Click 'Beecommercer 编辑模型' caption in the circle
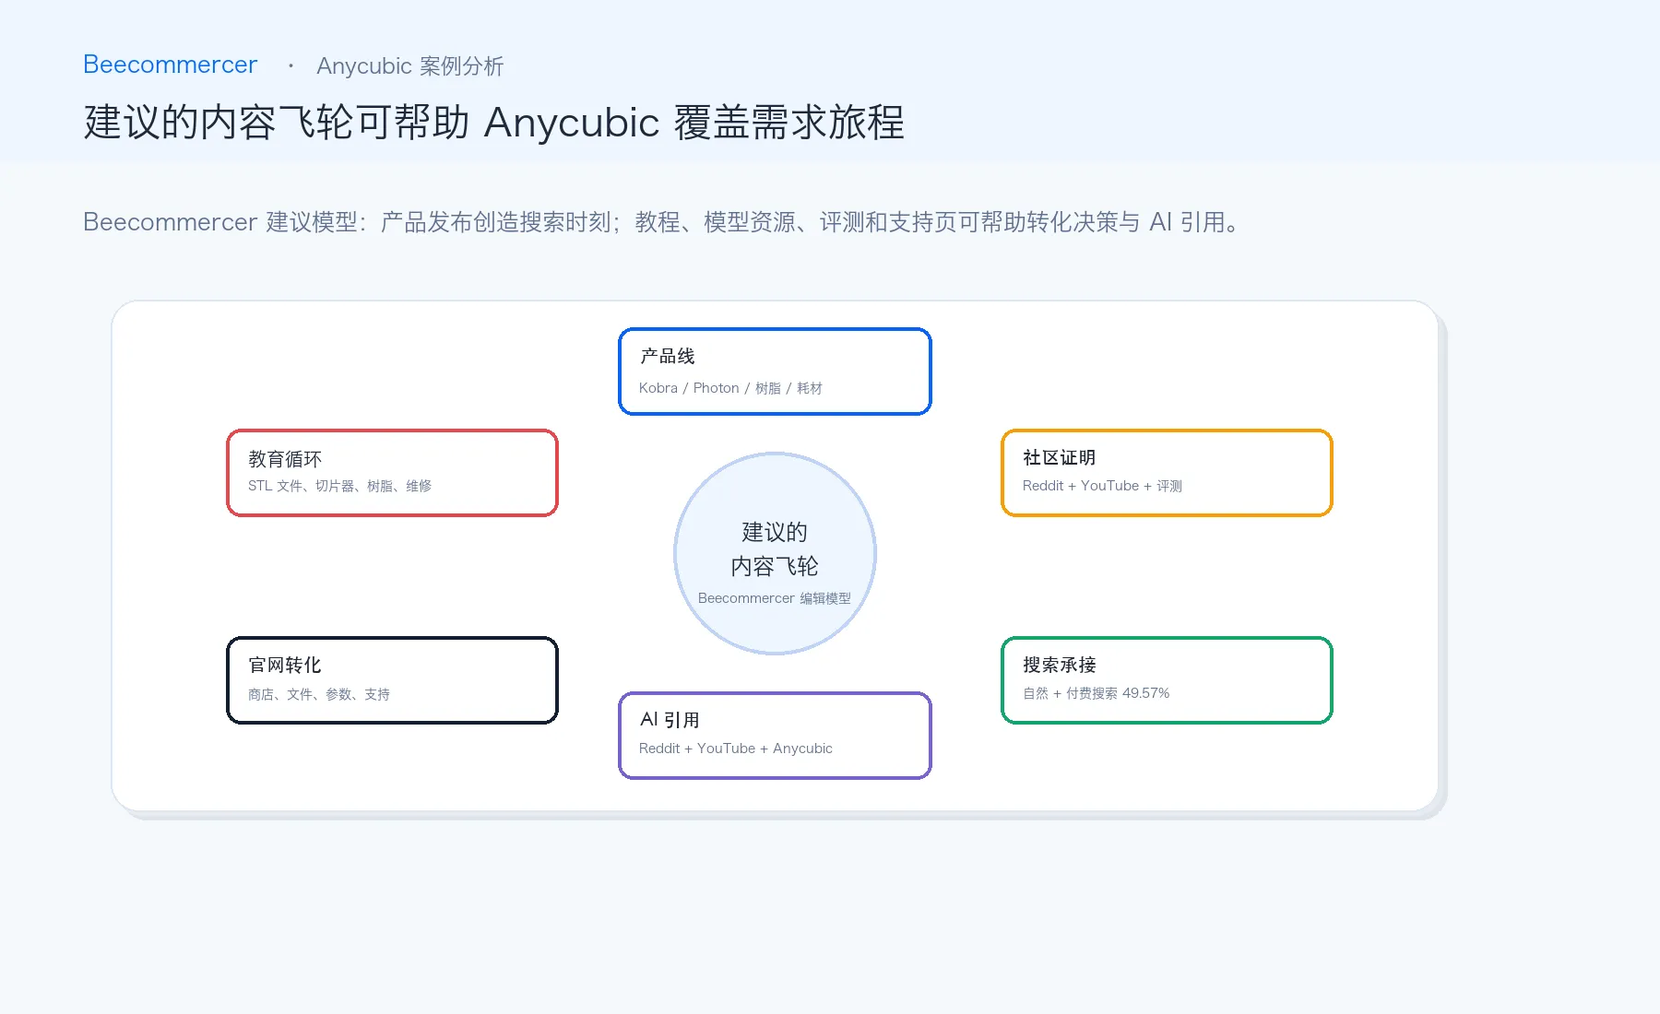The image size is (1660, 1014). click(x=775, y=598)
